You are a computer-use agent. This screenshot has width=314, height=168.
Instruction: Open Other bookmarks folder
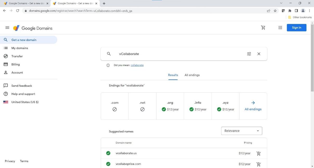click(x=300, y=17)
